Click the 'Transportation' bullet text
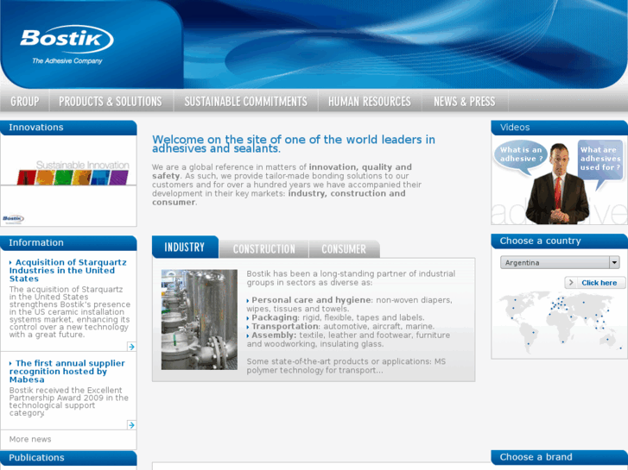This screenshot has width=628, height=470. point(285,326)
